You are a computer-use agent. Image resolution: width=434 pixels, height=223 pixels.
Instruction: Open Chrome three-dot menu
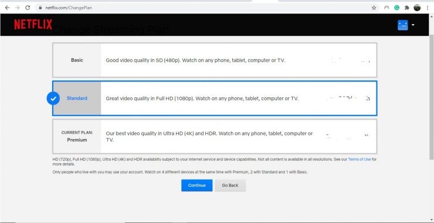428,8
